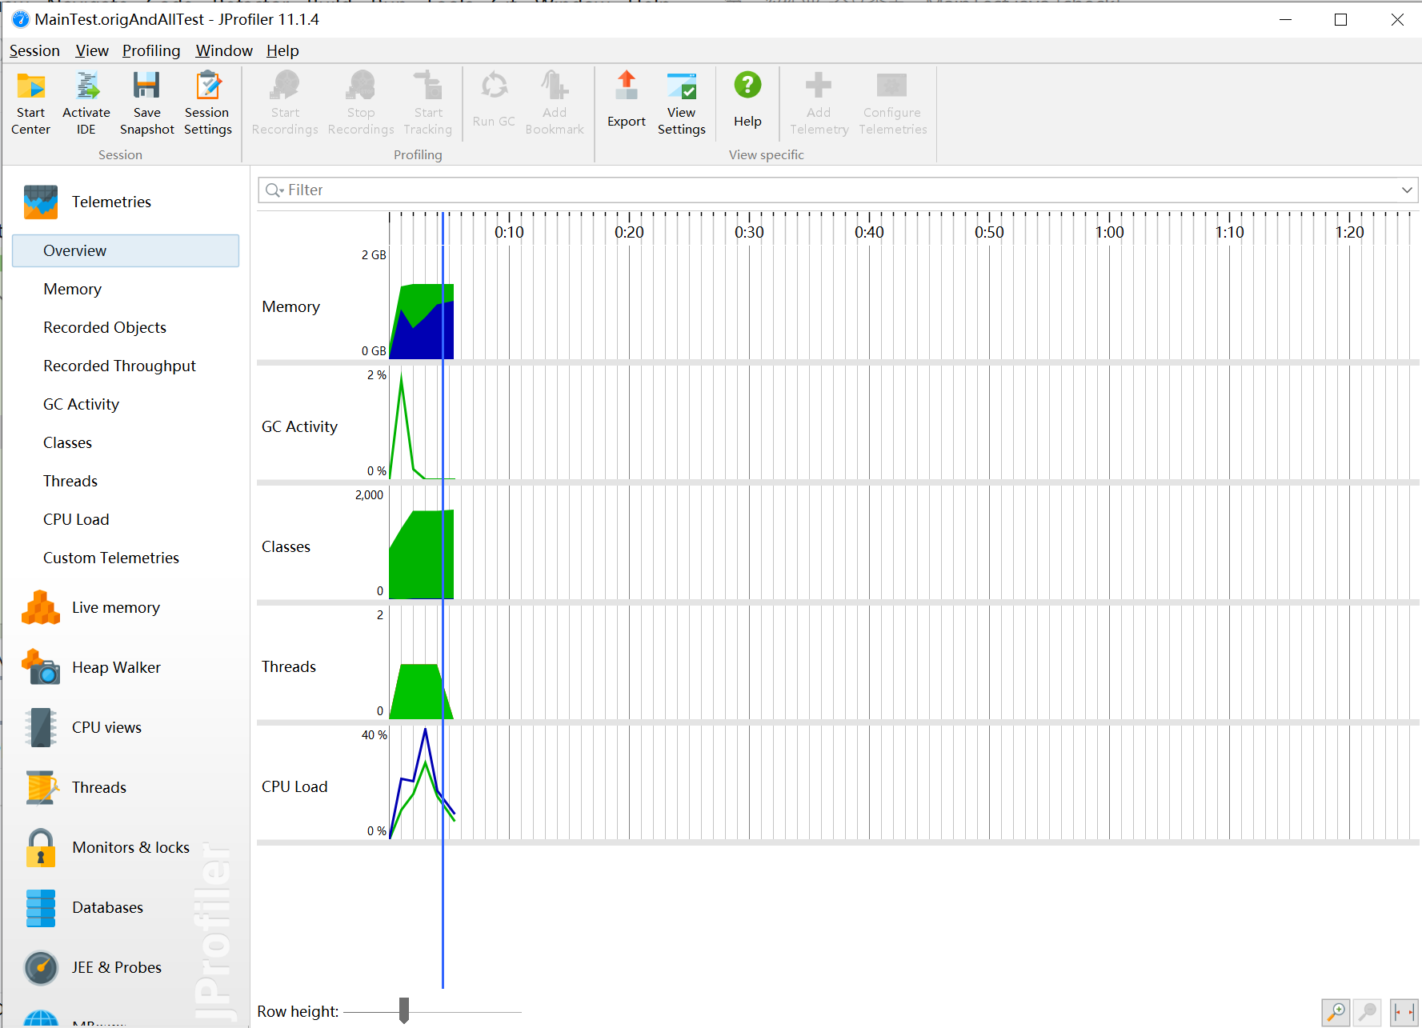
Task: Open Session Settings
Action: (x=207, y=104)
